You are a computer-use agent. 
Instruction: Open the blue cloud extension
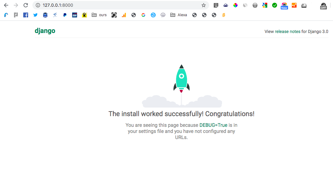226,5
